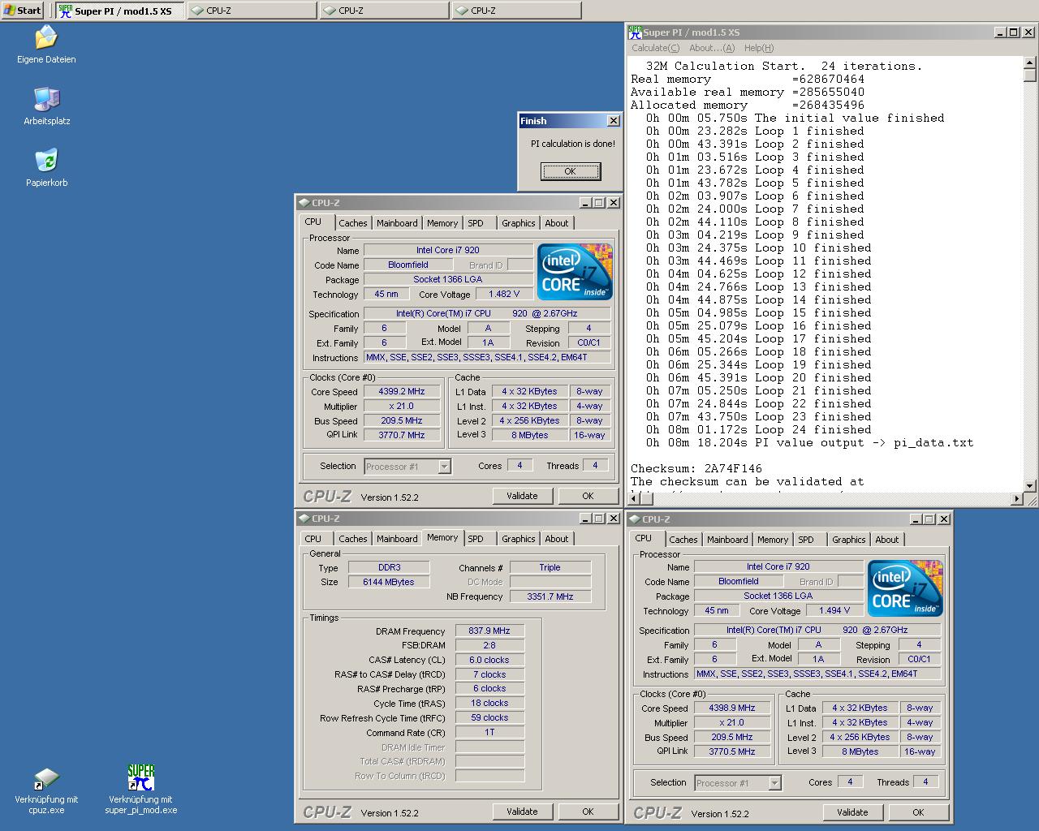Click the Core Voltage 1.482 V value

point(504,294)
